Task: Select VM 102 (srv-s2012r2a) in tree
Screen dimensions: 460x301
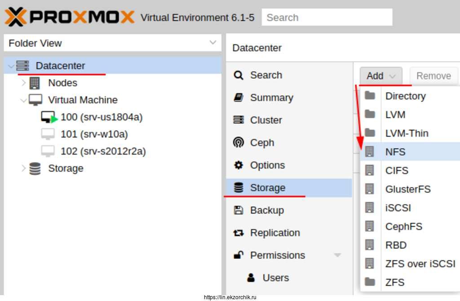Action: coord(103,151)
